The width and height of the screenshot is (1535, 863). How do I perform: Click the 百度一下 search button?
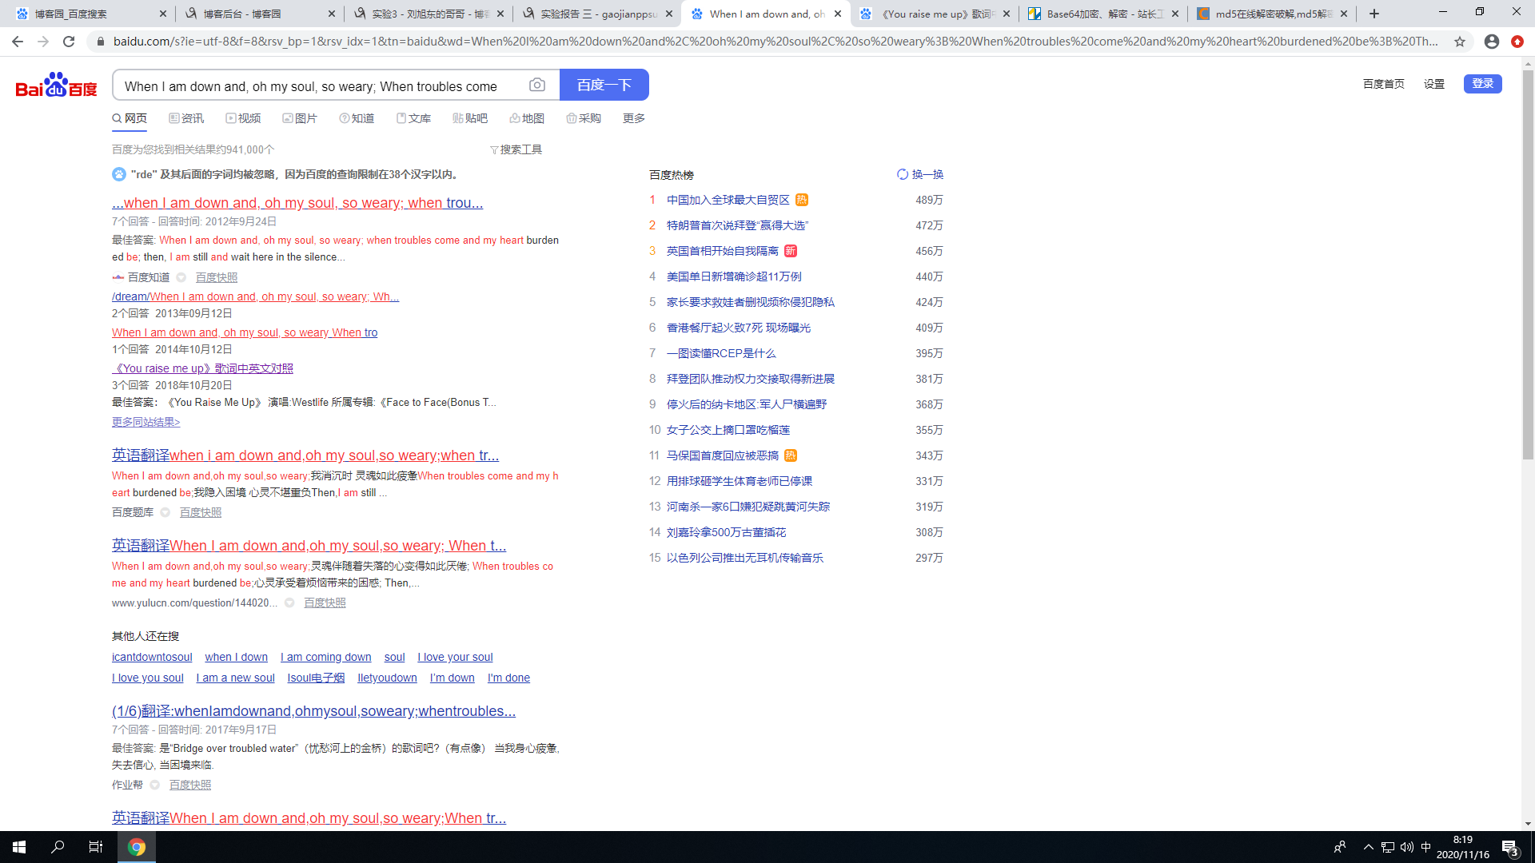[x=604, y=85]
